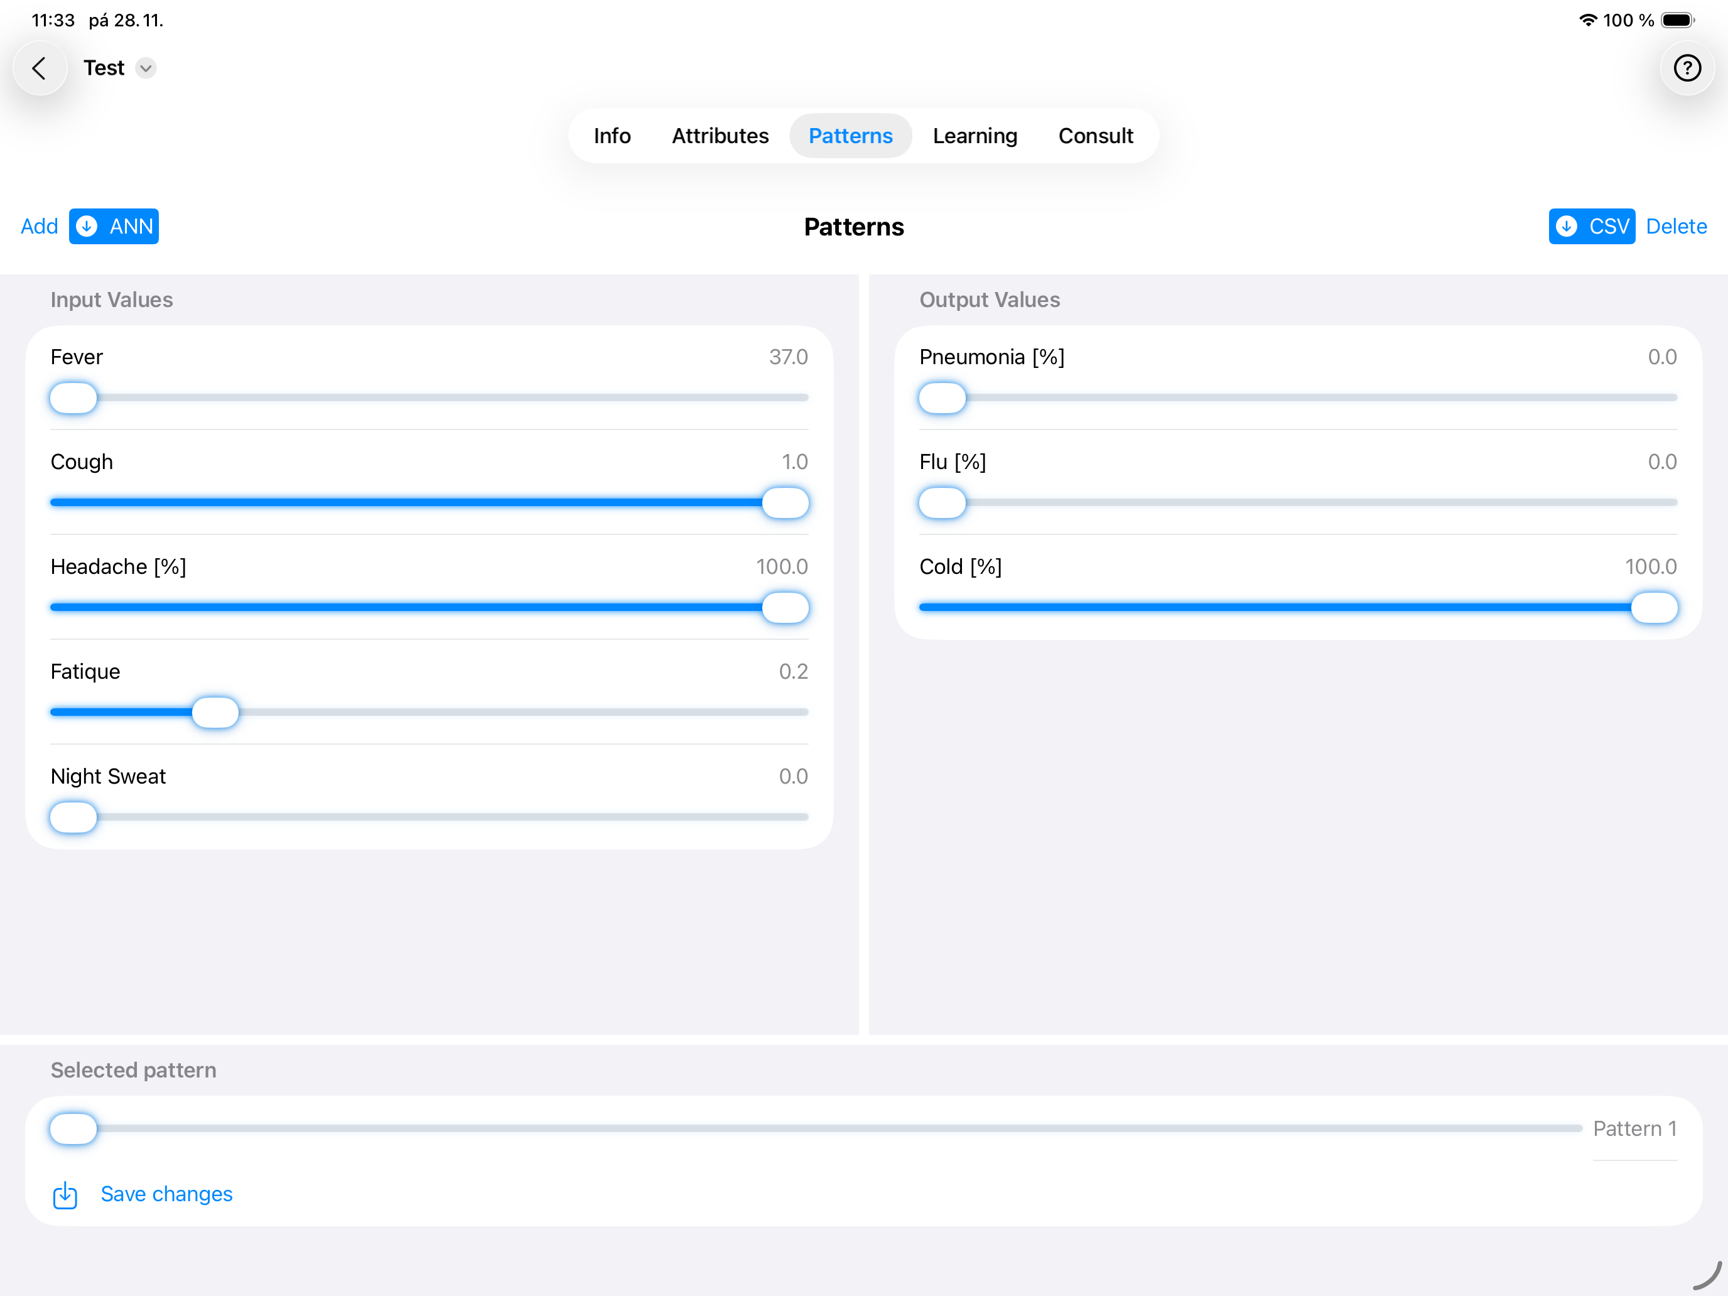Click the Patterns page title
Viewport: 1728px width, 1296px height.
coord(854,227)
